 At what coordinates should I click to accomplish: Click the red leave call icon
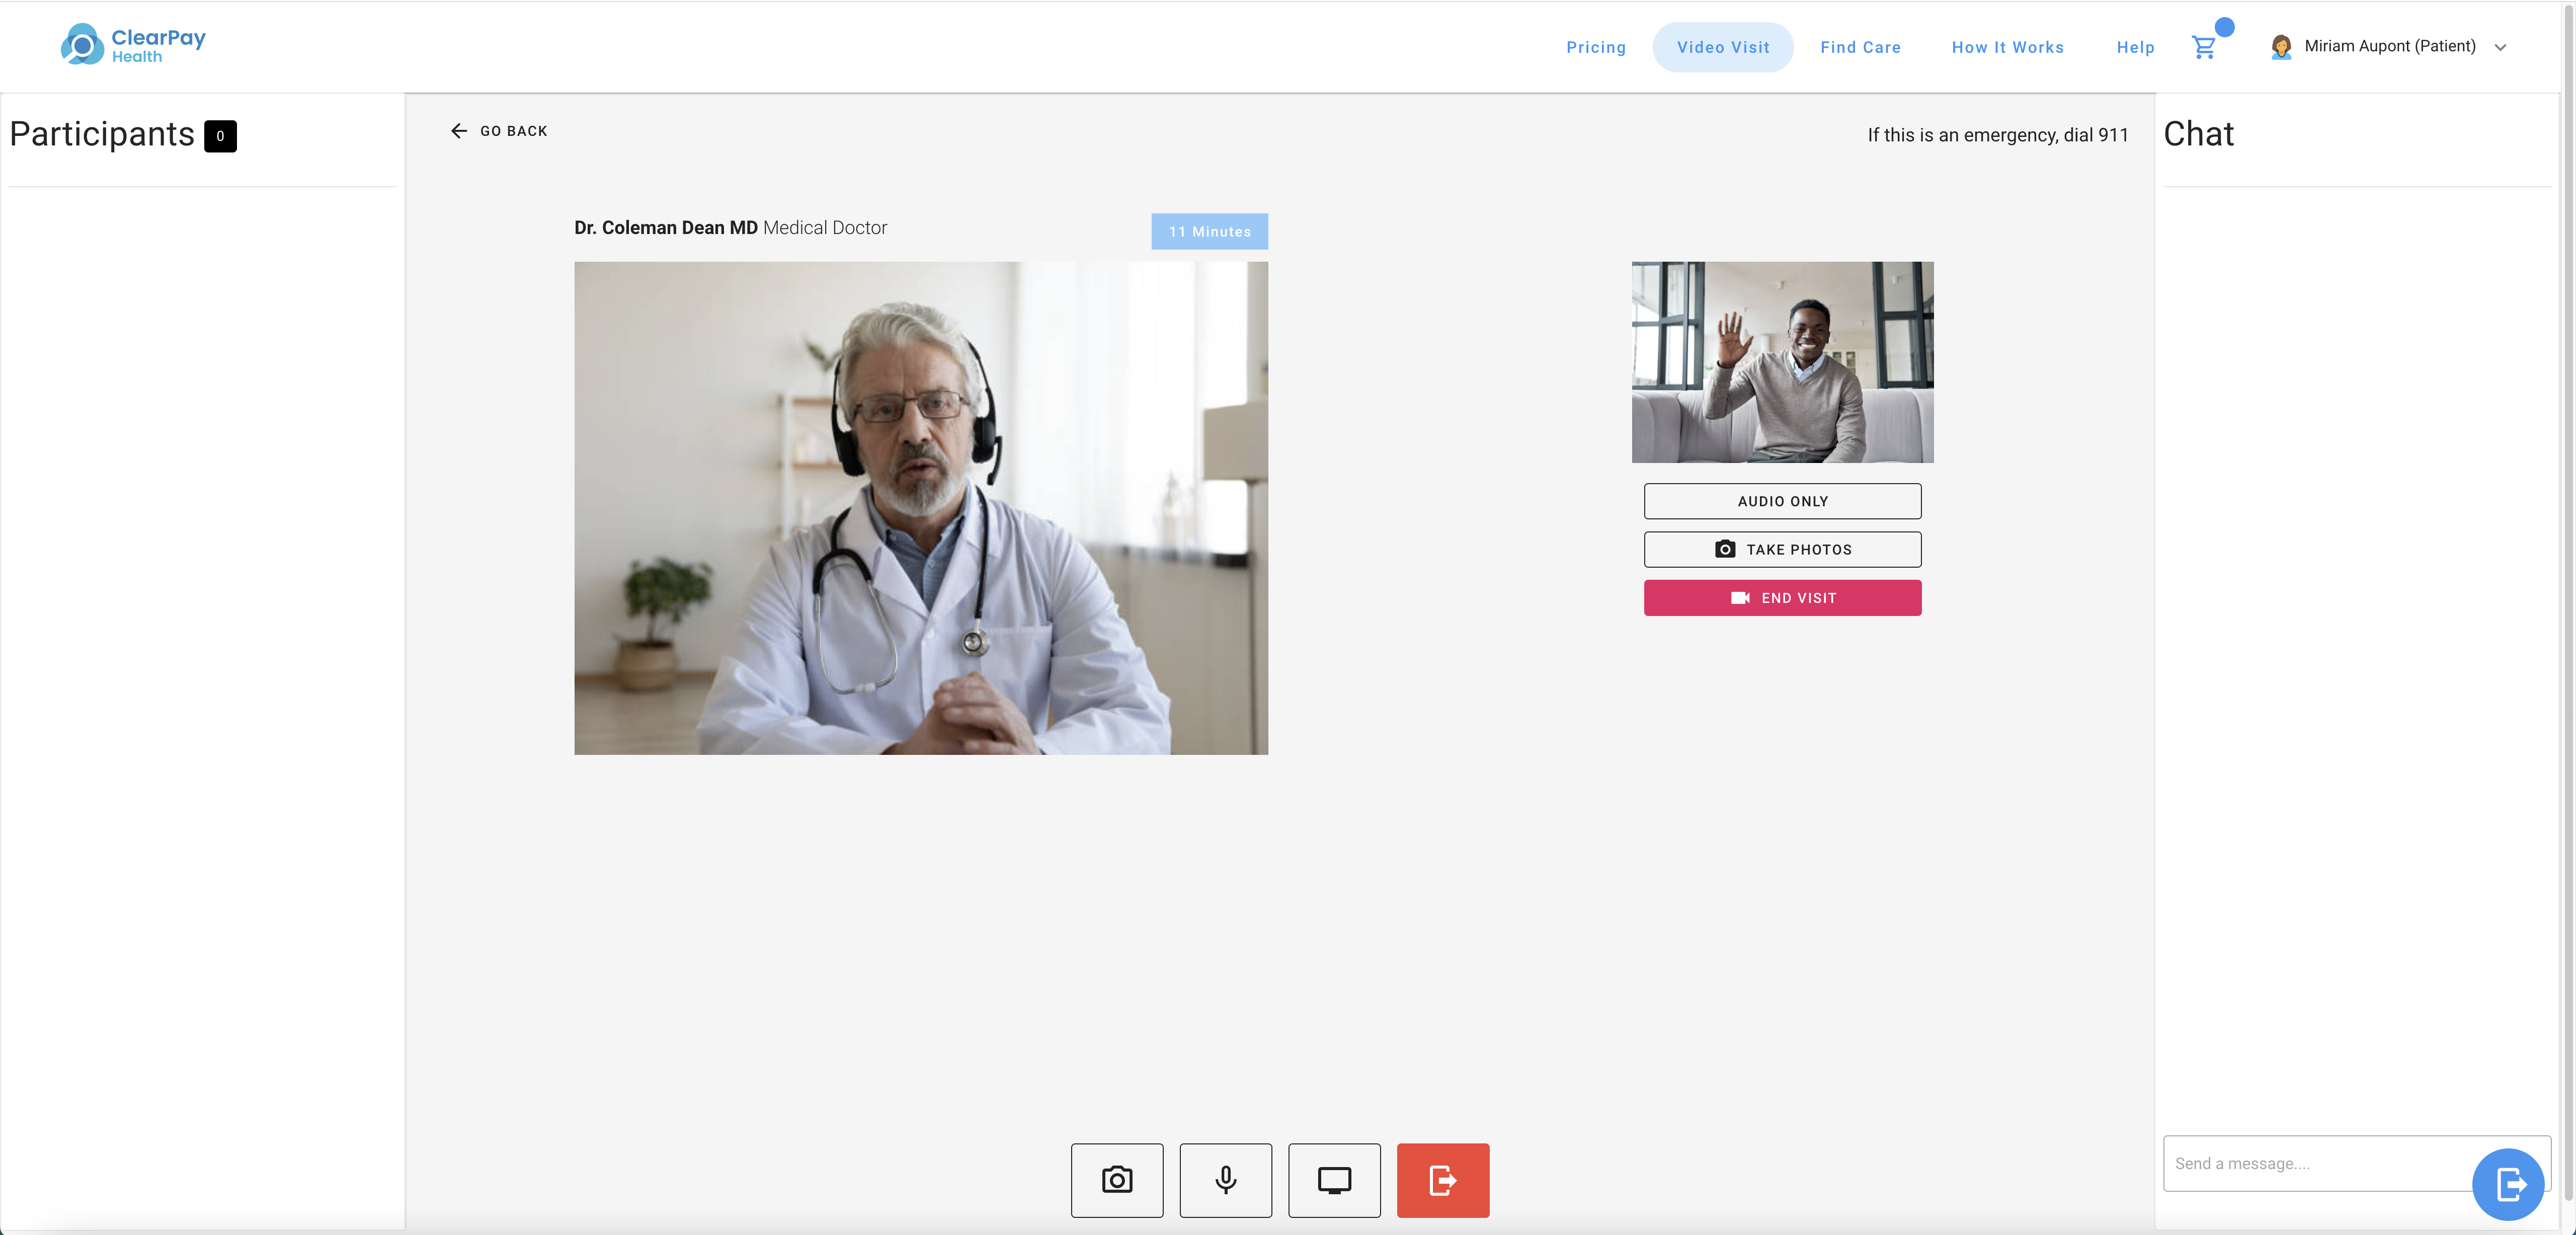click(x=1442, y=1180)
